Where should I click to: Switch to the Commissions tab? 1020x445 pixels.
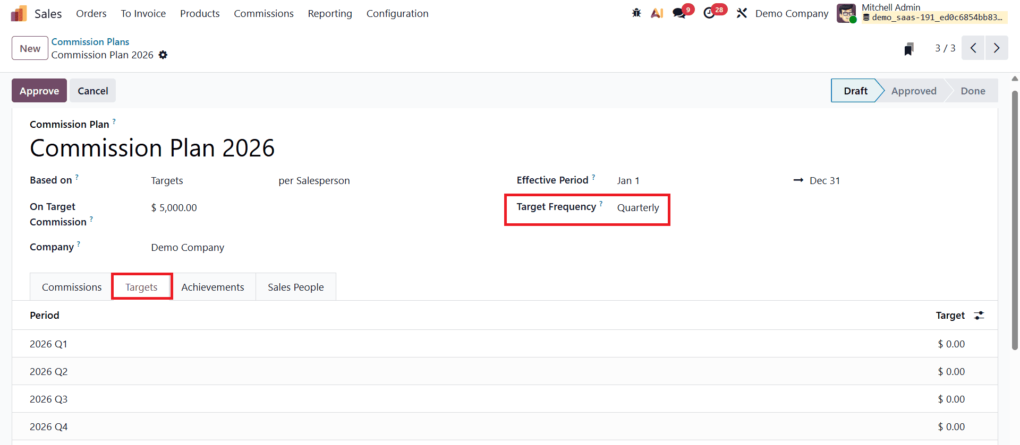coord(72,287)
